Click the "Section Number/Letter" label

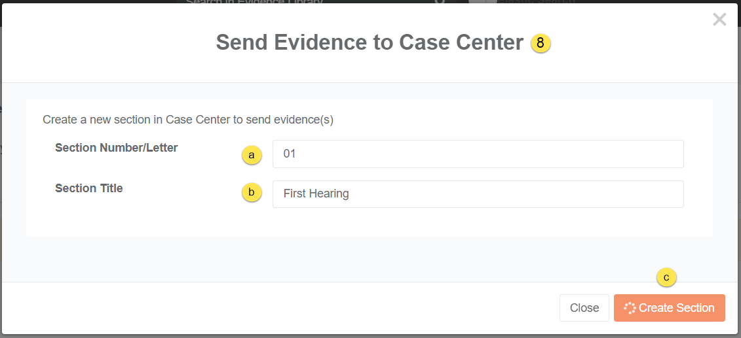pyautogui.click(x=116, y=148)
